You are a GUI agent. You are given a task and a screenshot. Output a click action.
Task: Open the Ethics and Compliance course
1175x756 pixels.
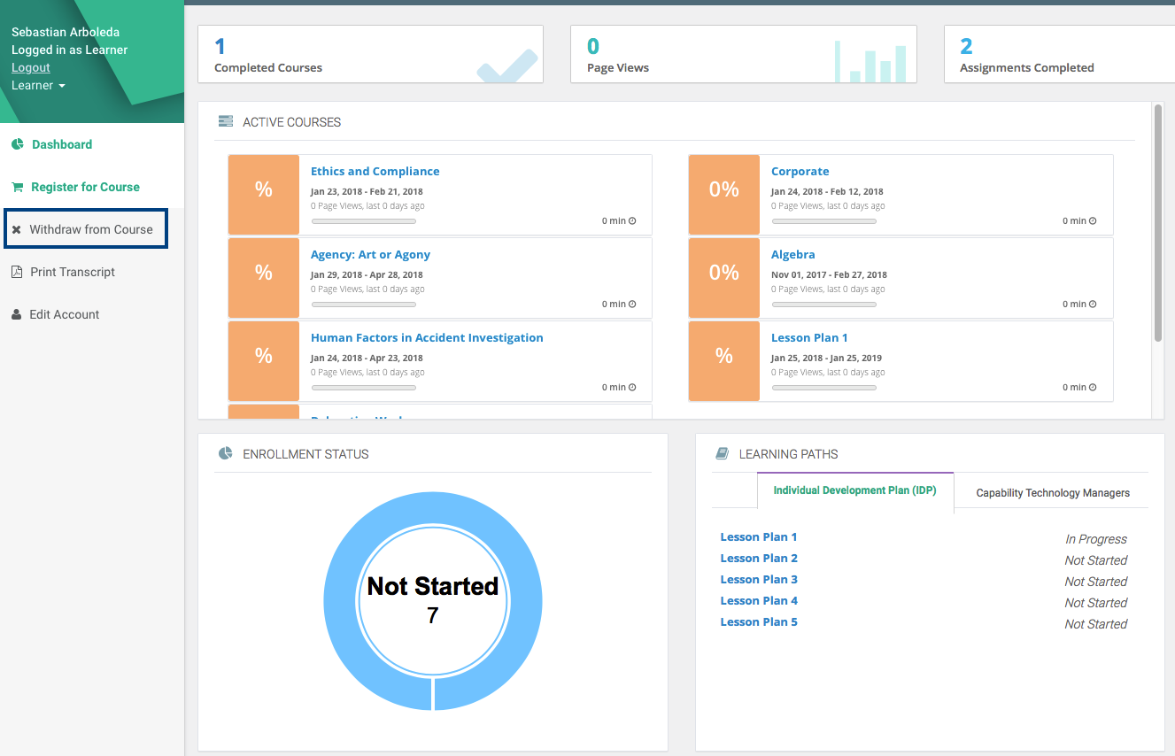tap(375, 171)
